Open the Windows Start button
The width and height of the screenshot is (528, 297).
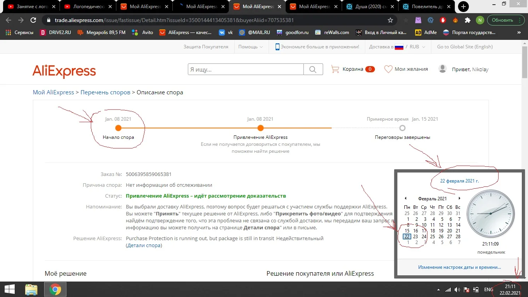(x=10, y=289)
